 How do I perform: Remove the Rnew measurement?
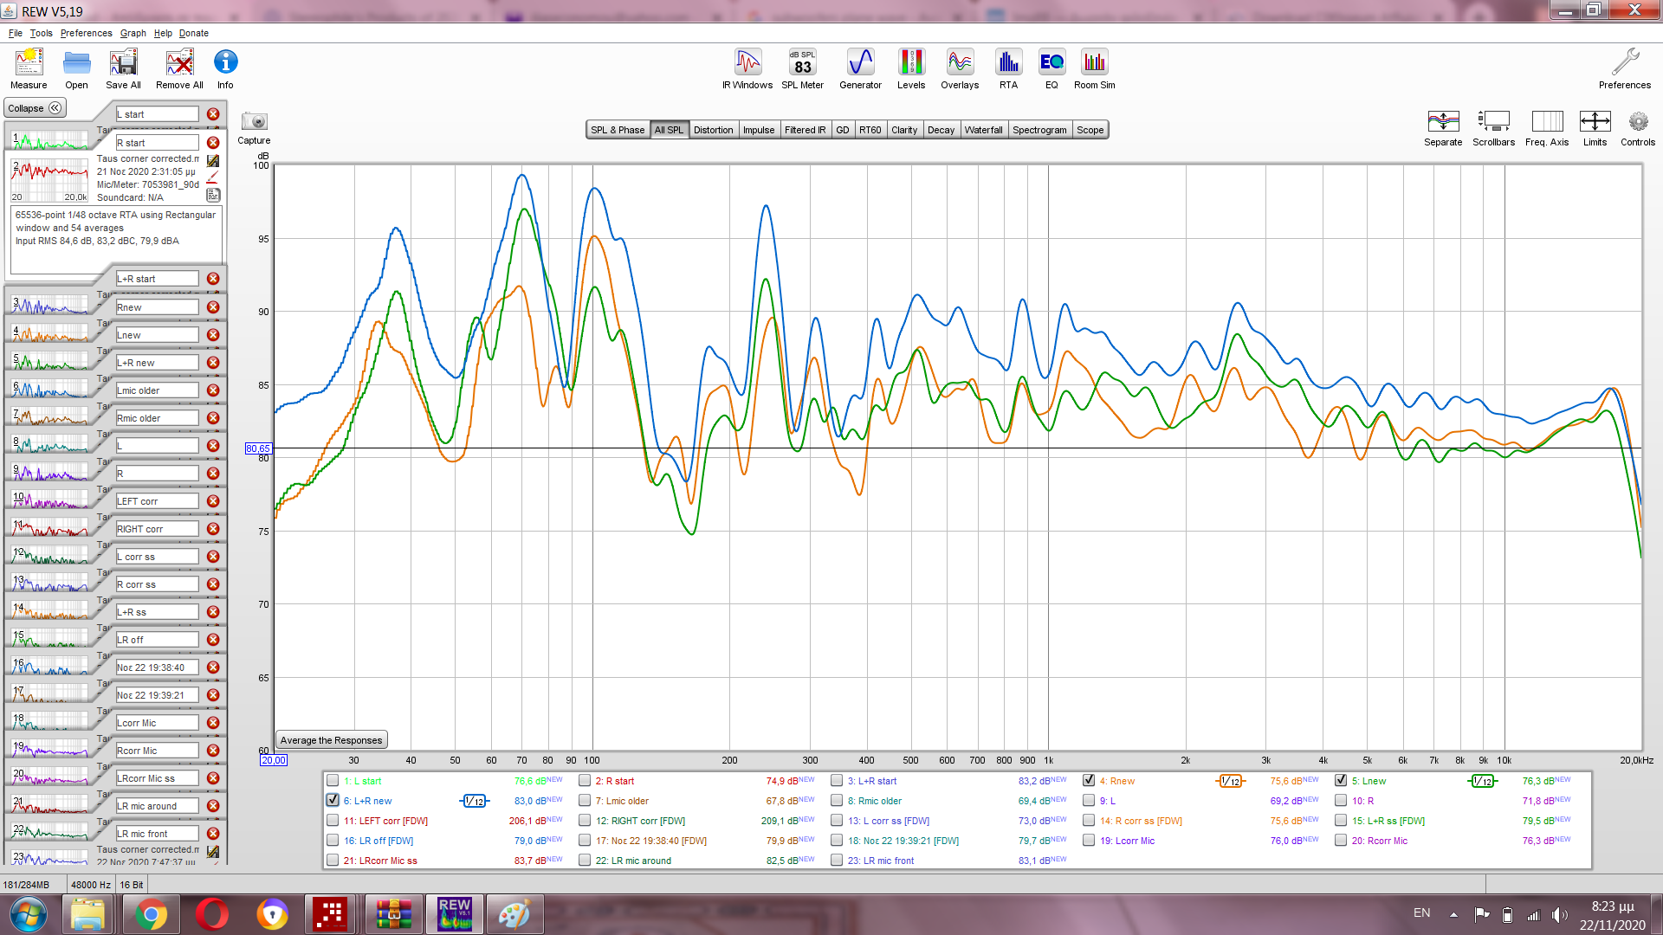pyautogui.click(x=213, y=307)
